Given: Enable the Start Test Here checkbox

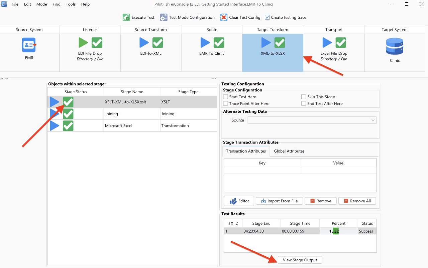Looking at the screenshot, I should pos(226,97).
